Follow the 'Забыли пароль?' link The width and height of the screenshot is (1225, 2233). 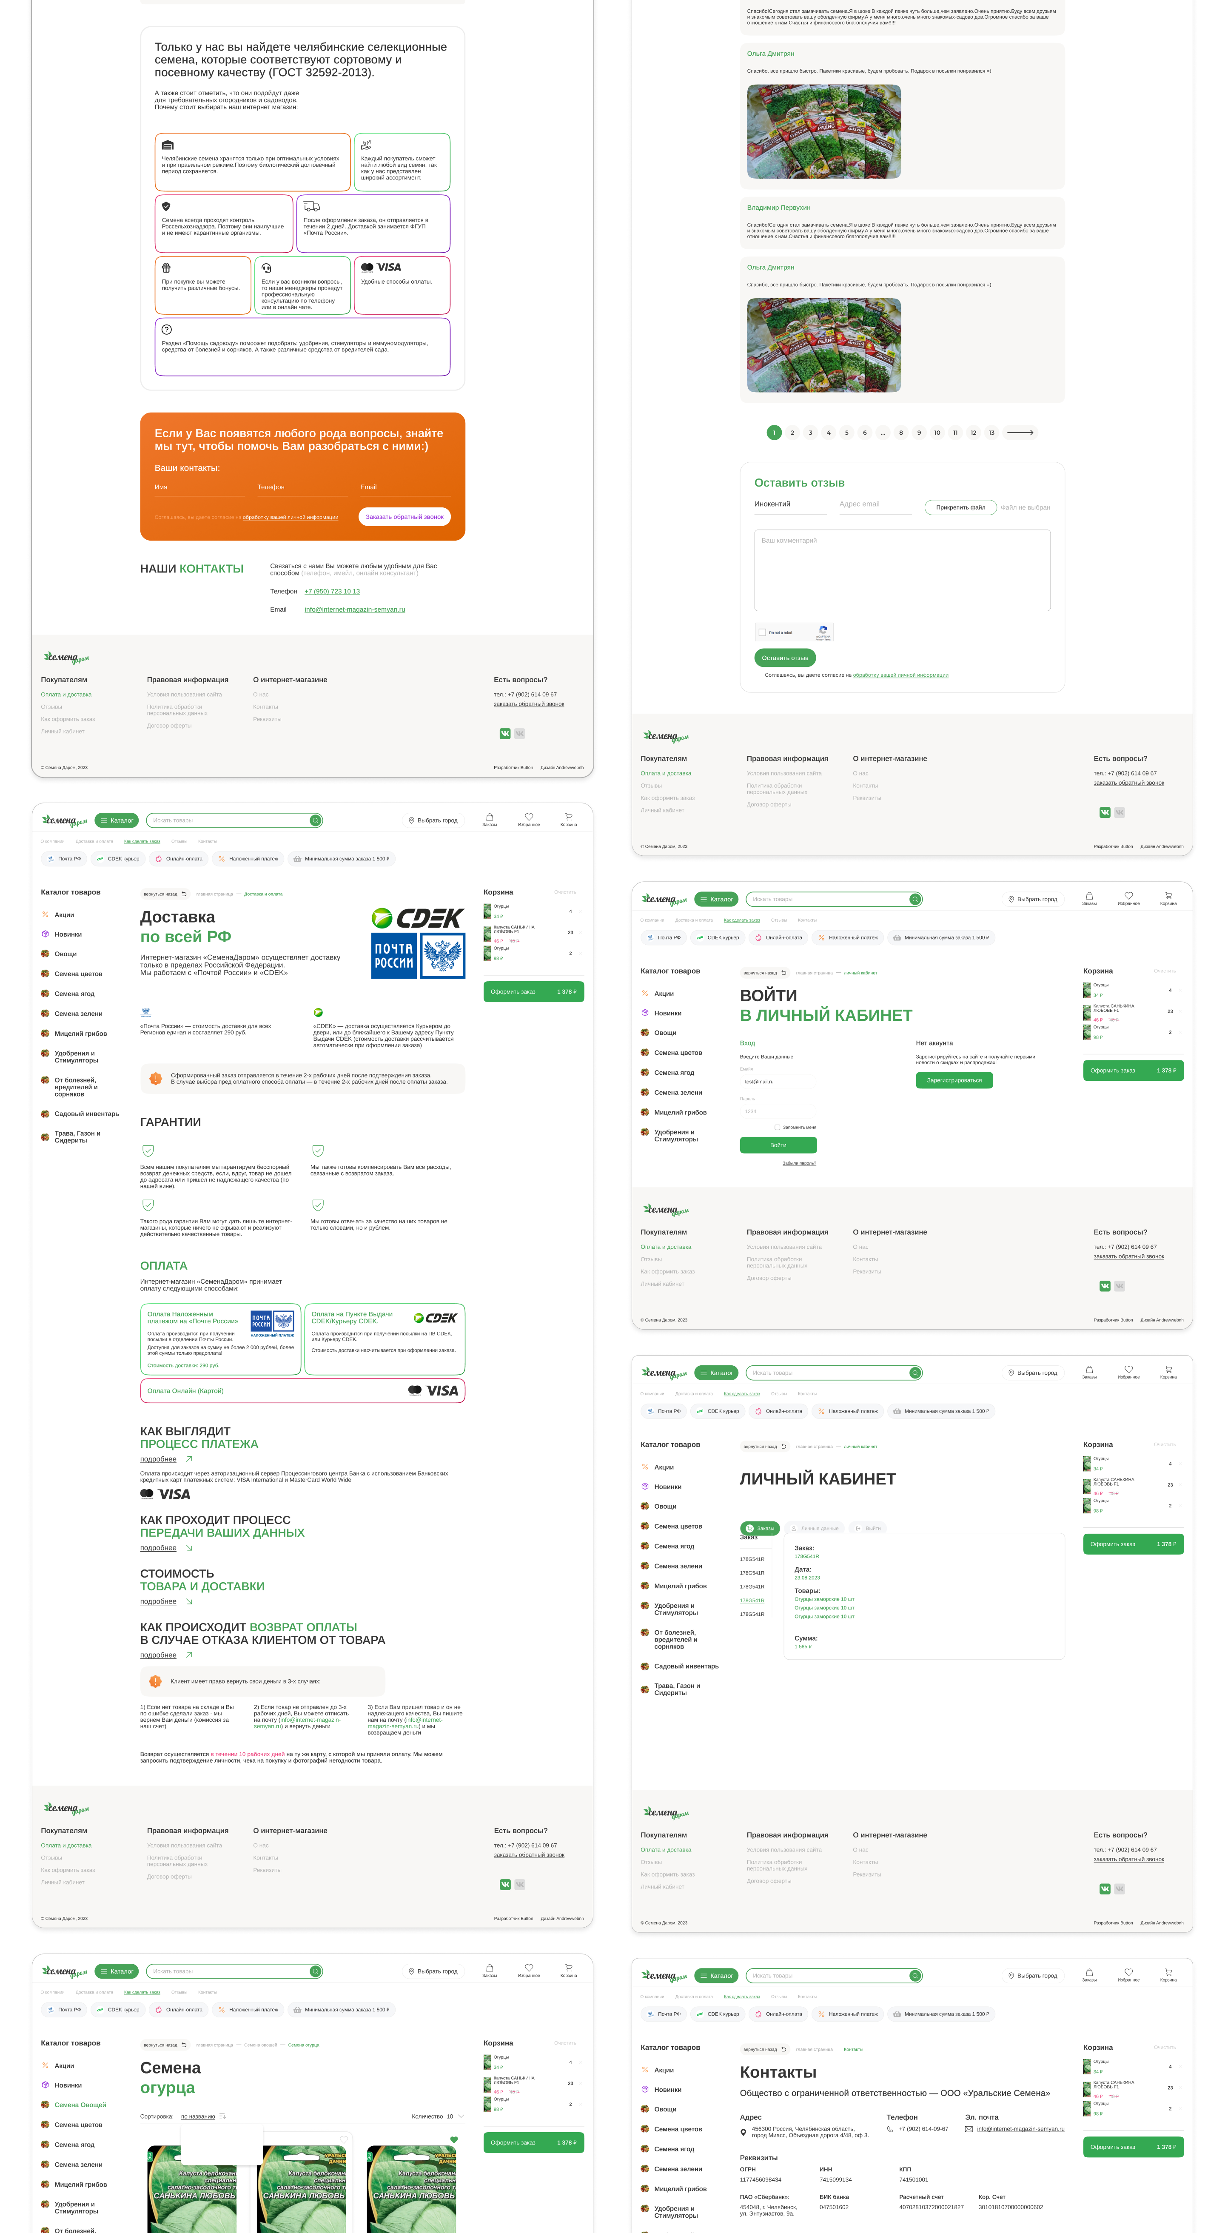(x=798, y=1163)
